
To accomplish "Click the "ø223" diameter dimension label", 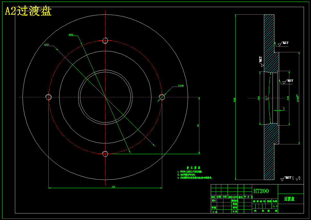I will click(x=71, y=35).
